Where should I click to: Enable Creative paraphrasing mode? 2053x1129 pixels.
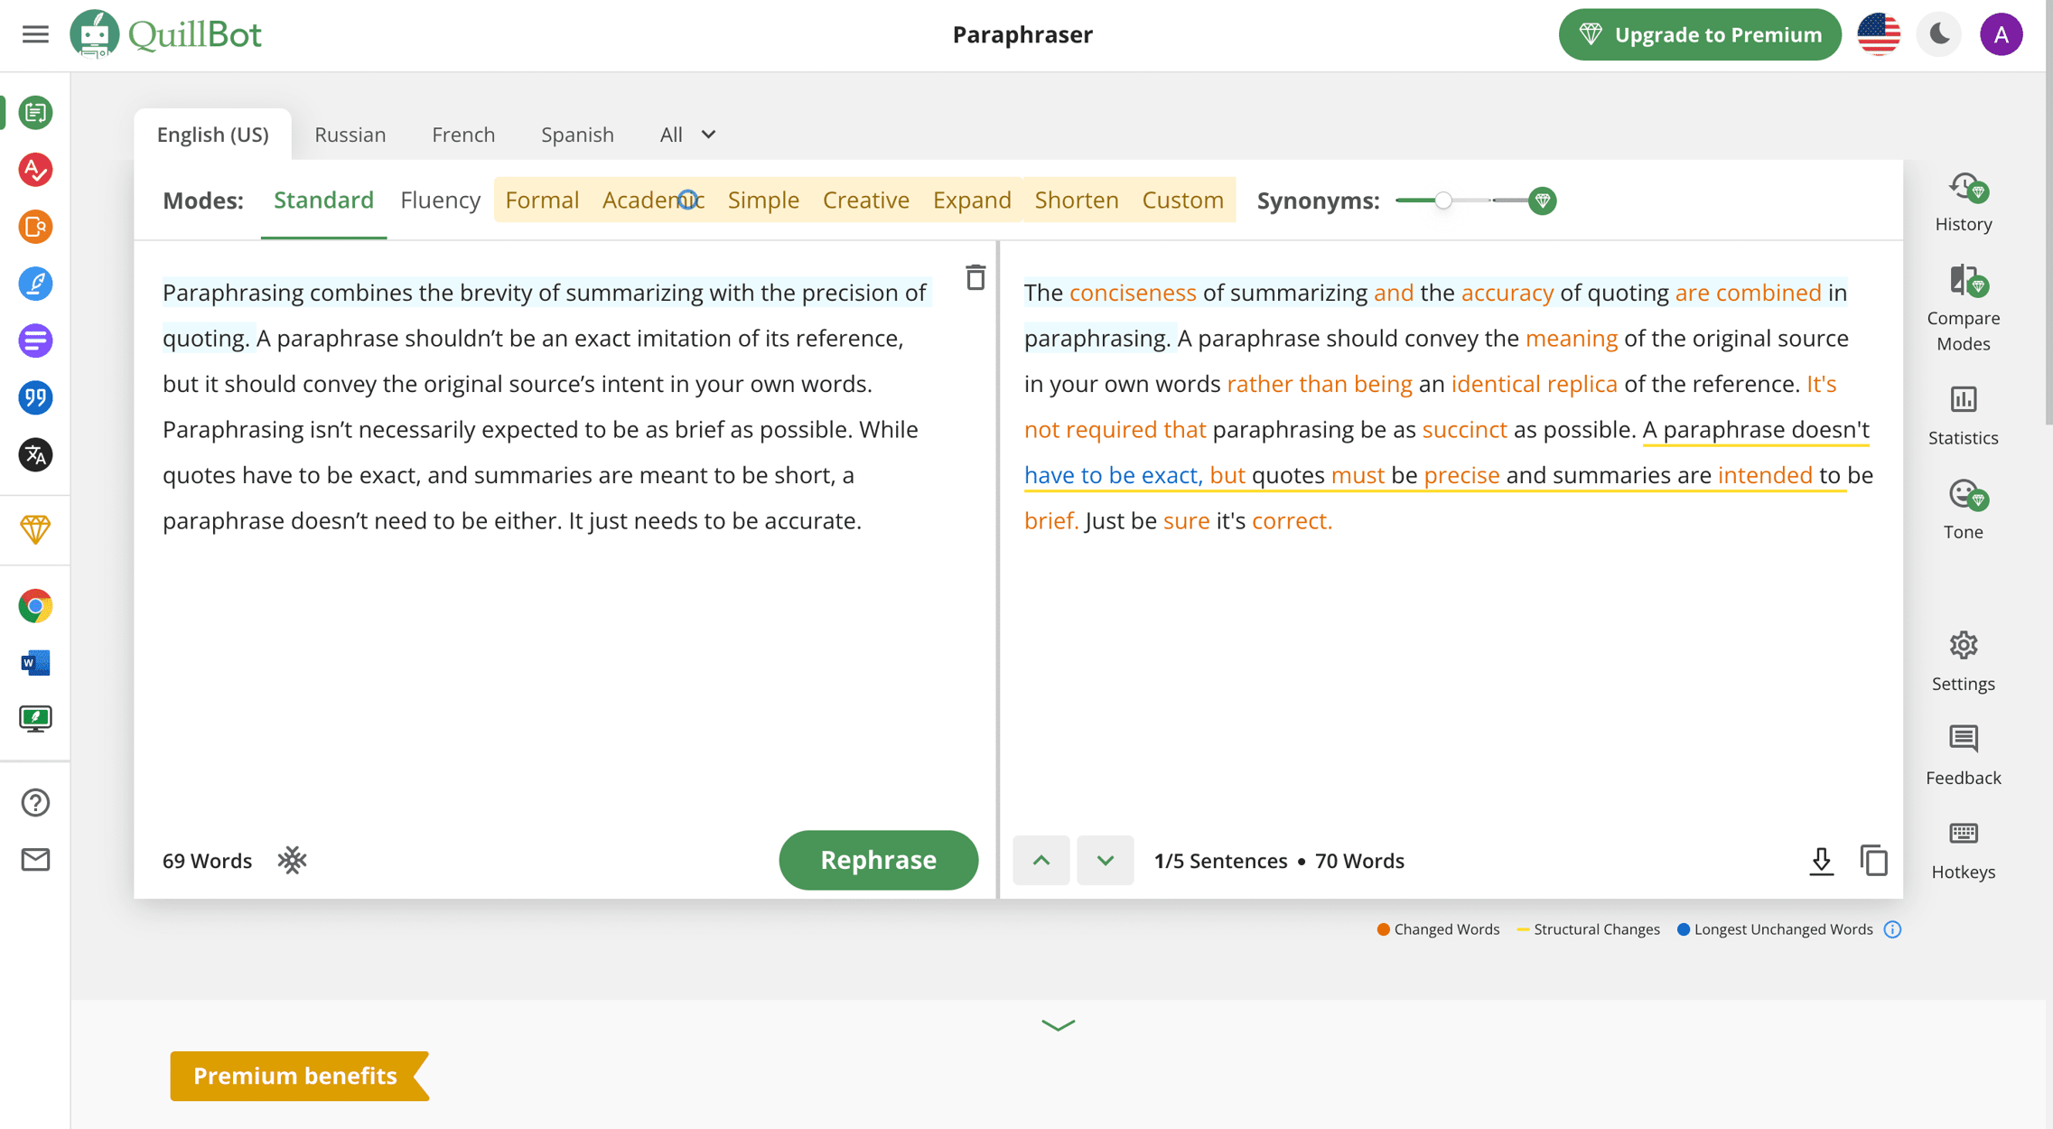pyautogui.click(x=865, y=200)
